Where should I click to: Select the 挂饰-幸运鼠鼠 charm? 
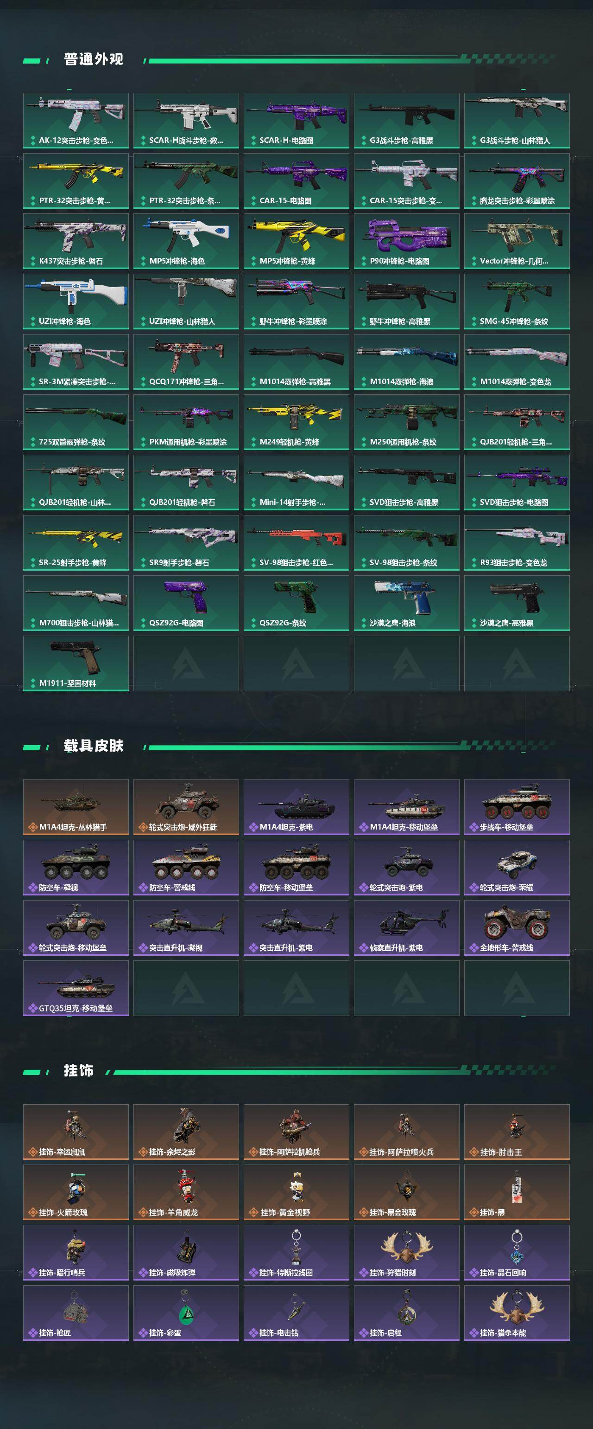(76, 1132)
